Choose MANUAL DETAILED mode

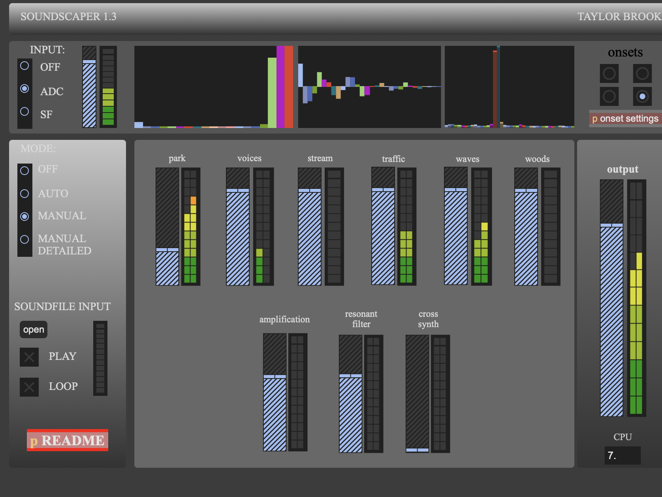[24, 239]
